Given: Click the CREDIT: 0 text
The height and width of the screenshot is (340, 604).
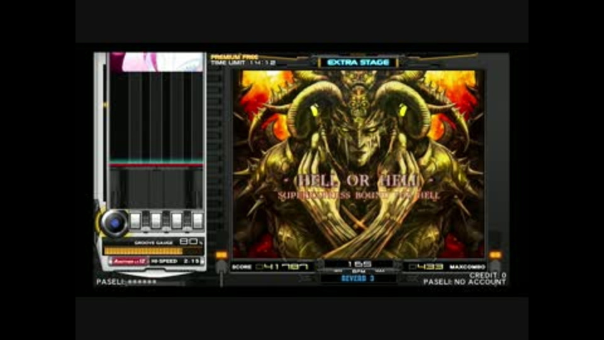Looking at the screenshot, I should pyautogui.click(x=488, y=275).
